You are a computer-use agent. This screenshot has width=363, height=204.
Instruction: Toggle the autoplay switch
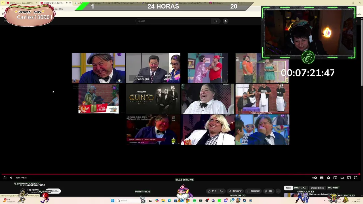(315, 178)
